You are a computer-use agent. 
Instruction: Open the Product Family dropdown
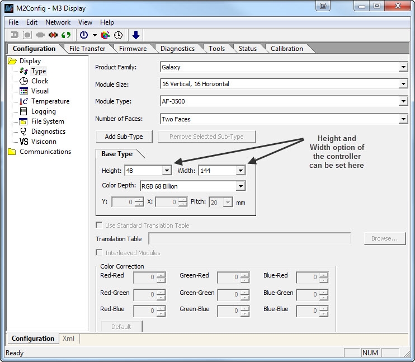click(x=403, y=67)
